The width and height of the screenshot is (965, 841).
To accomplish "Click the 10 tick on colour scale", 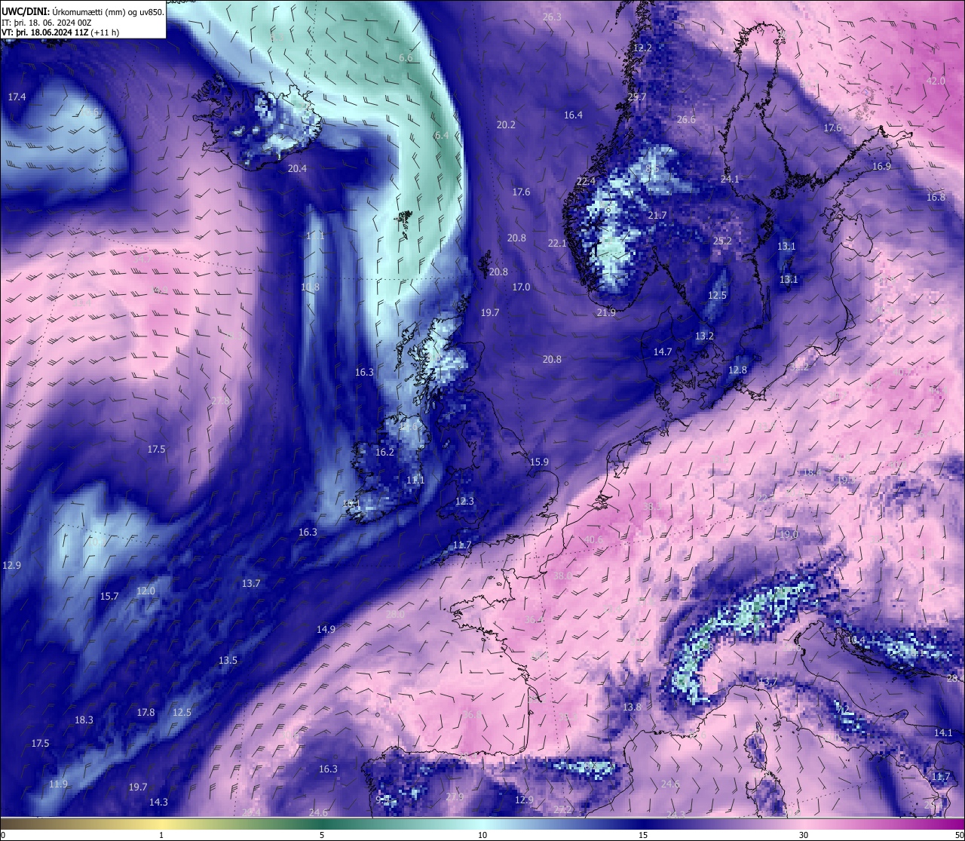I will click(x=482, y=835).
